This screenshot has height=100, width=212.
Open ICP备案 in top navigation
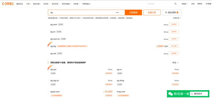[x=208, y=4]
